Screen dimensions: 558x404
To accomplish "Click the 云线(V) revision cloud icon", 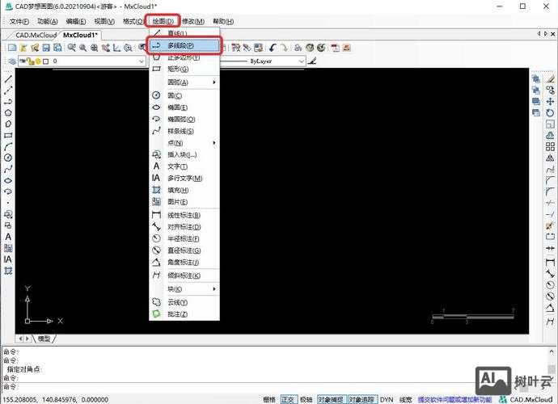I will (157, 301).
